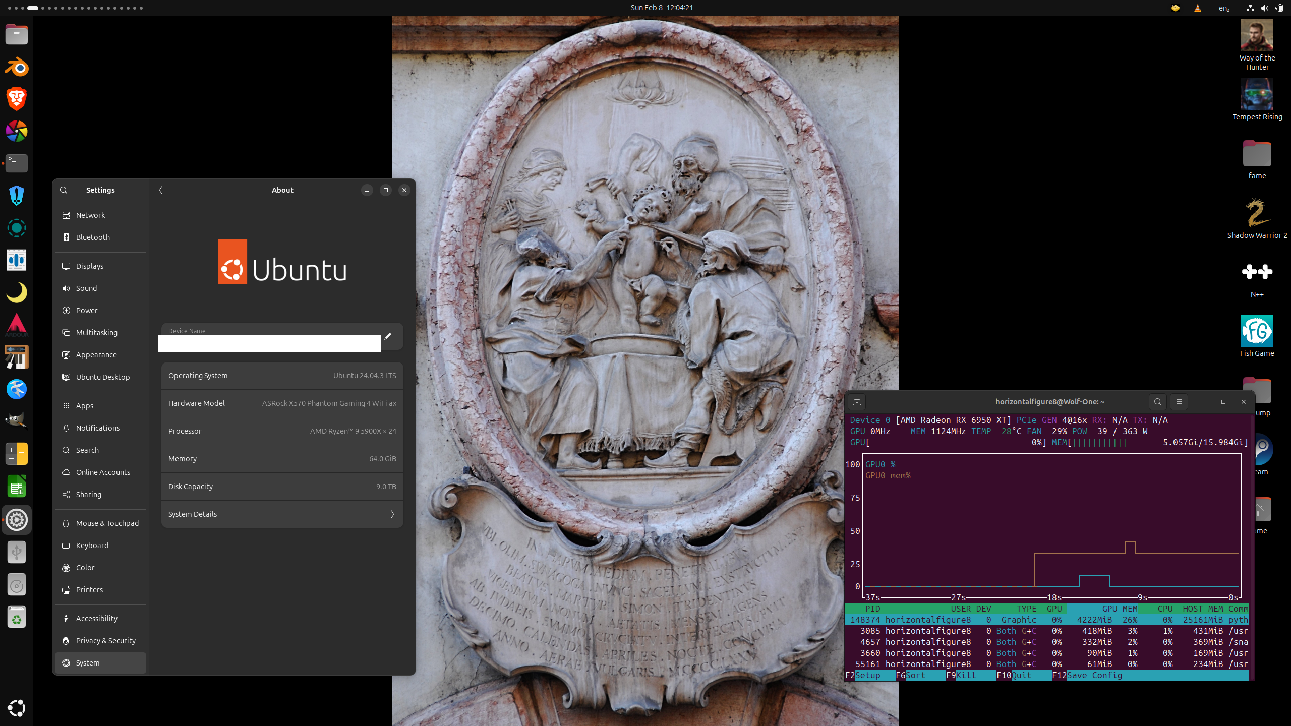
Task: Open Brave browser from the dock
Action: coord(17,99)
